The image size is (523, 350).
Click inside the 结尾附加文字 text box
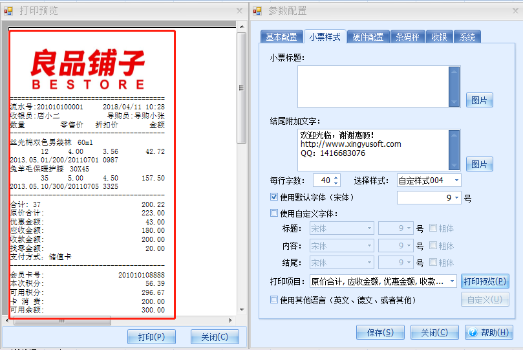point(373,150)
